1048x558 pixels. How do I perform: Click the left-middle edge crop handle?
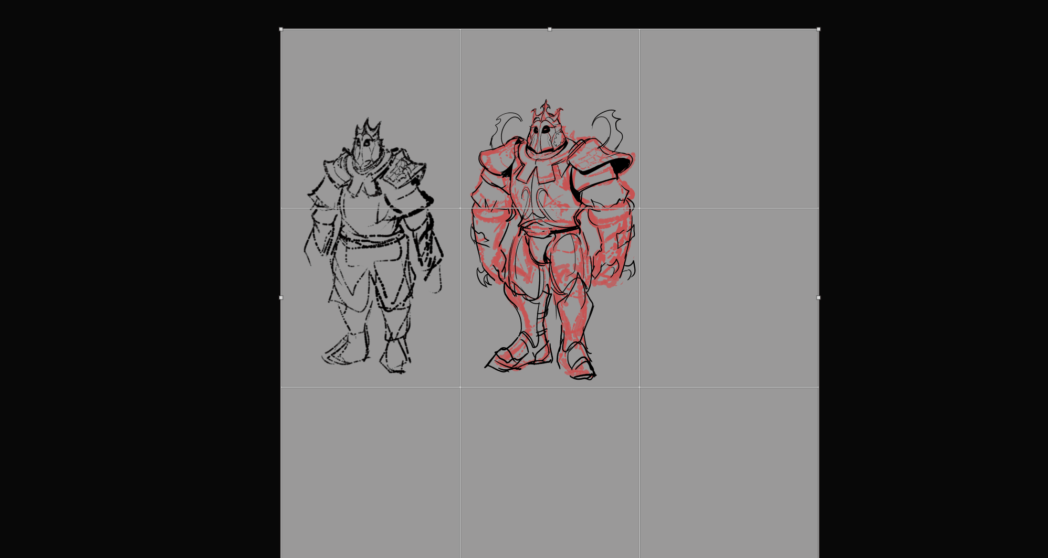(281, 297)
